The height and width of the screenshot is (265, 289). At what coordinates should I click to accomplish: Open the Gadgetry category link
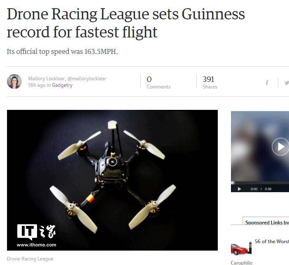click(62, 85)
